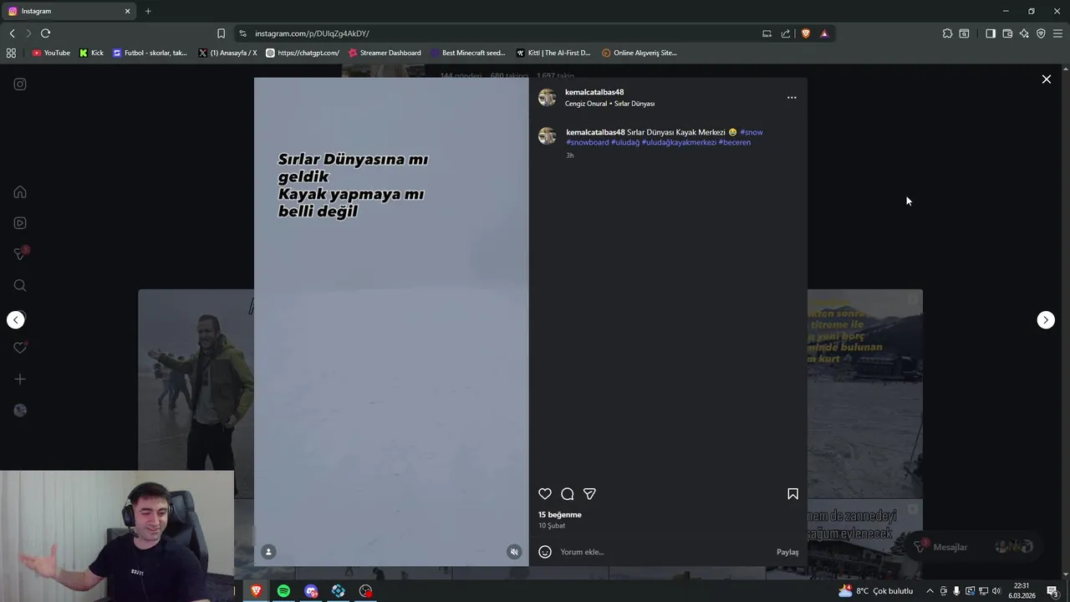Open kemalcatalbas48 username in post header
Viewport: 1070px width, 602px height.
click(x=594, y=92)
